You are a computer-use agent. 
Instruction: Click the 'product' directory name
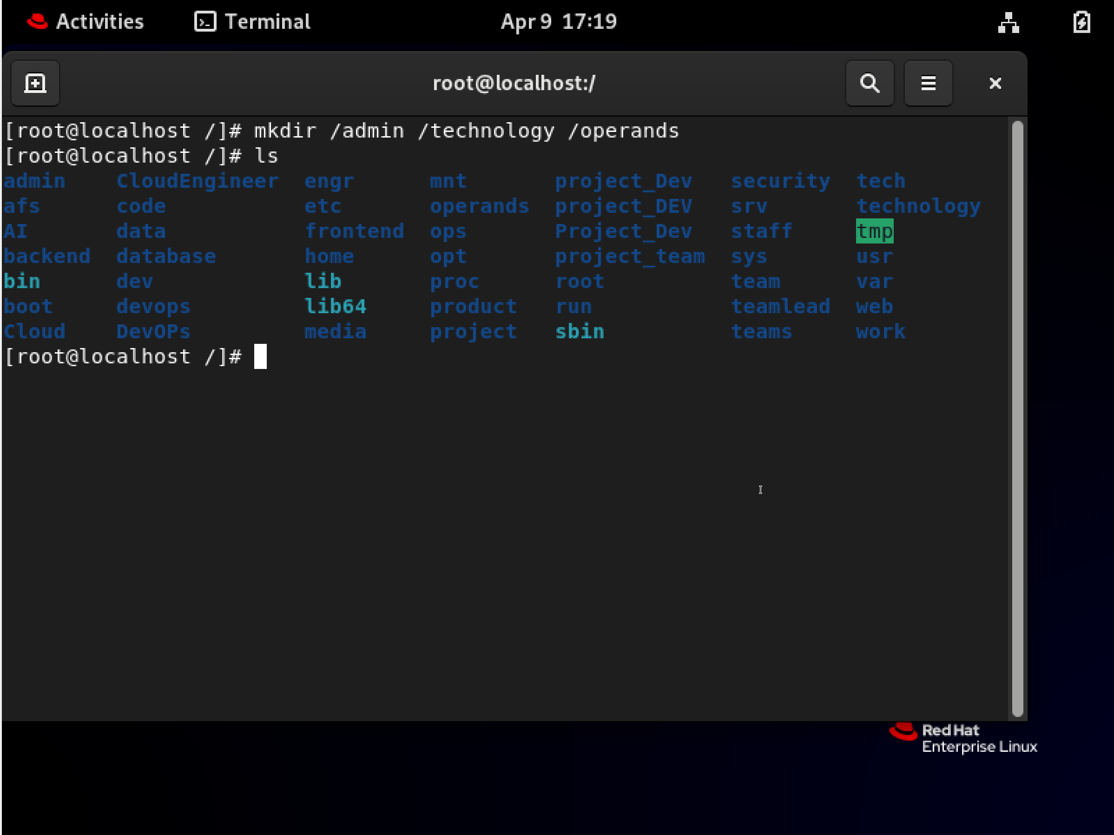474,307
